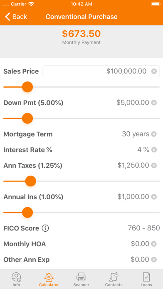Open the Contacts icon
This screenshot has height=289, width=163.
coord(114,277)
